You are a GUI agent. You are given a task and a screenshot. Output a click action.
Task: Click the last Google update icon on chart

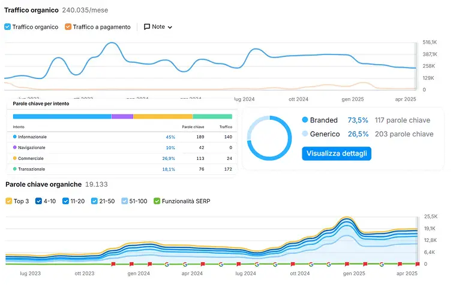(382, 264)
